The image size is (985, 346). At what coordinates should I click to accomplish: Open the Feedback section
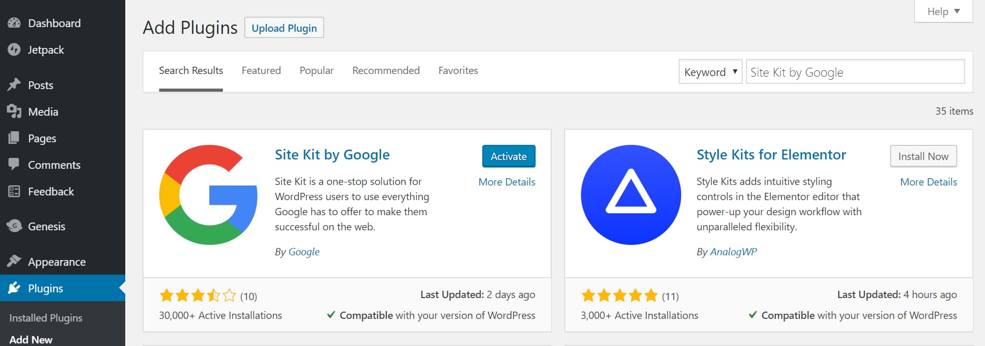51,191
